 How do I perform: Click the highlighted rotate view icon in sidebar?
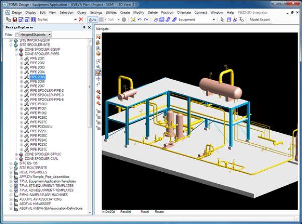[x=98, y=72]
